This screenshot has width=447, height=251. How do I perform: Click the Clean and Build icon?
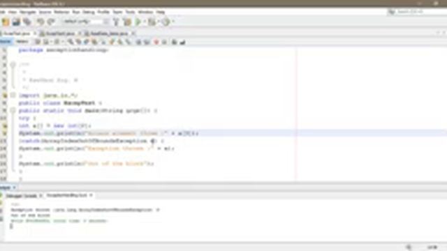click(x=127, y=22)
